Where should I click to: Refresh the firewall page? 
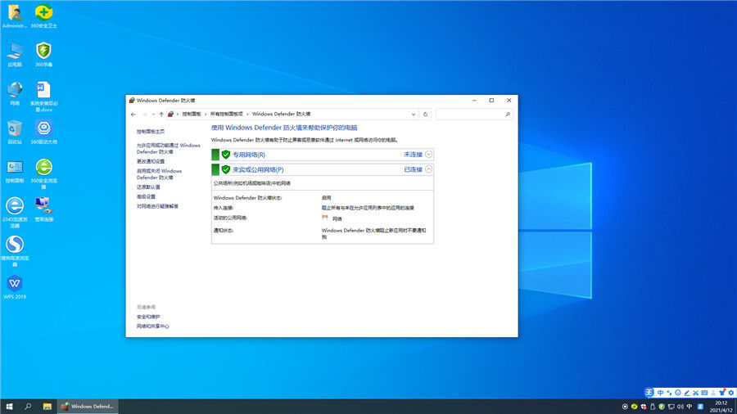[425, 114]
